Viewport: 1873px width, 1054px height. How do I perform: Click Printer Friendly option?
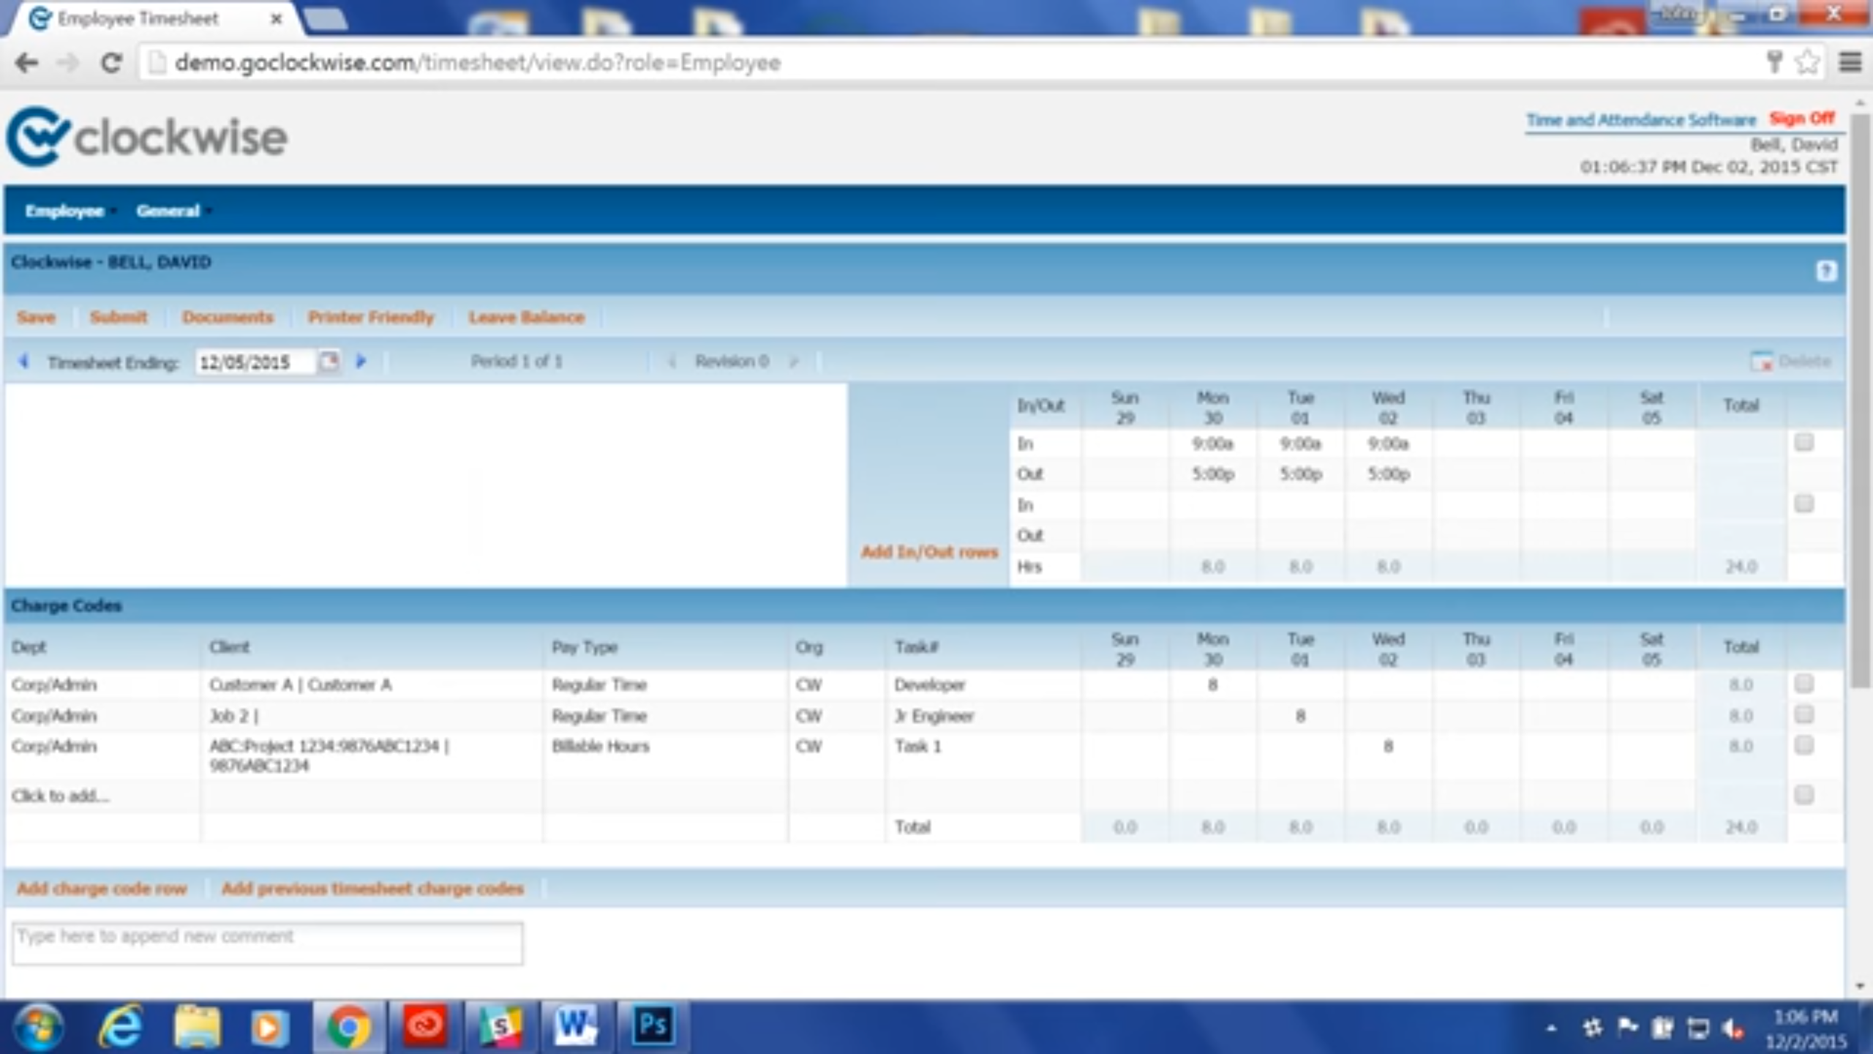point(370,318)
